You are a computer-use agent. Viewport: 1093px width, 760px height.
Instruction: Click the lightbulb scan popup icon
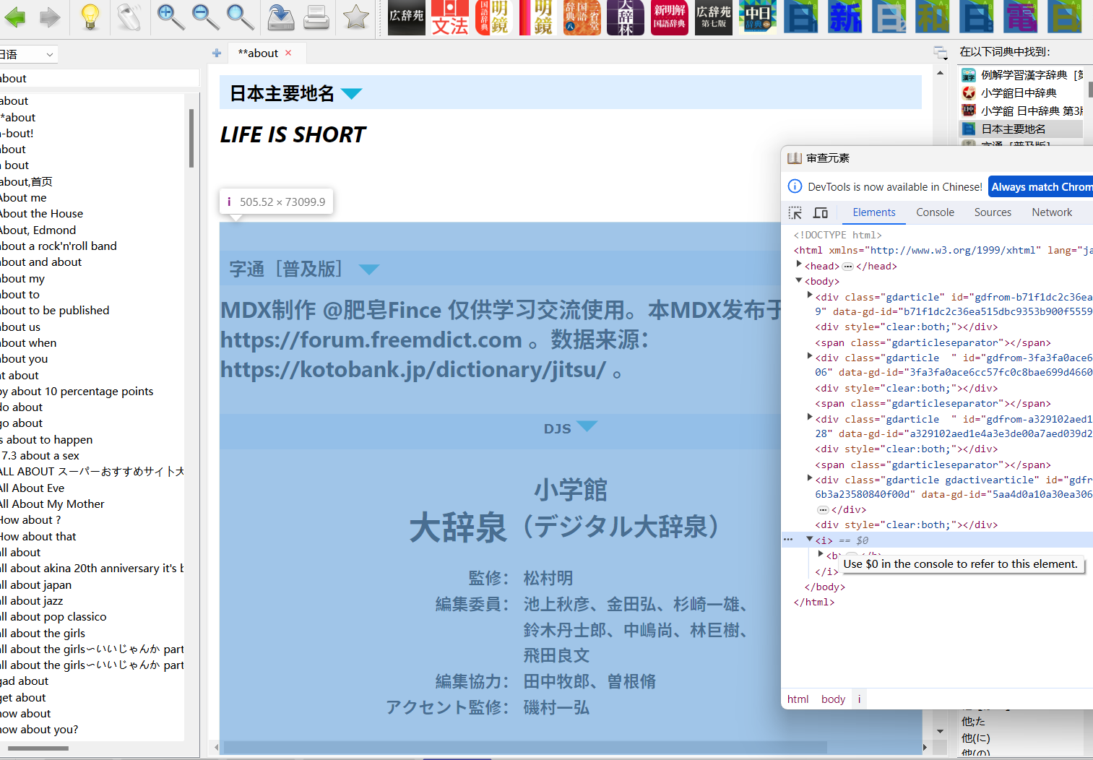pyautogui.click(x=90, y=17)
